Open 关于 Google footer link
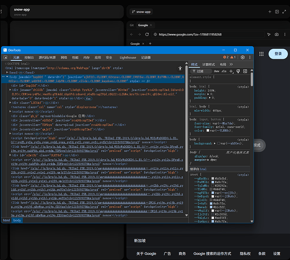 (146, 254)
